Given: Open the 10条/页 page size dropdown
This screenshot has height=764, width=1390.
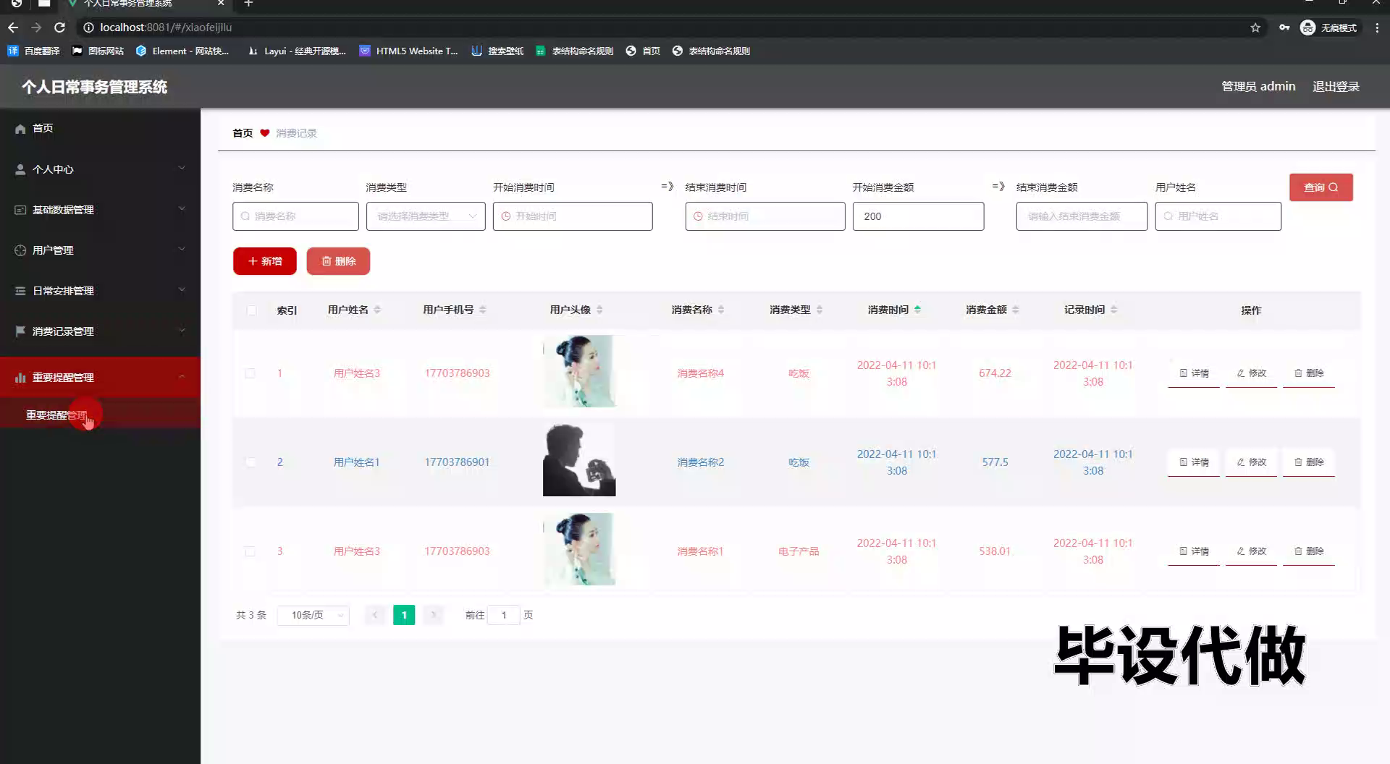Looking at the screenshot, I should pos(313,615).
